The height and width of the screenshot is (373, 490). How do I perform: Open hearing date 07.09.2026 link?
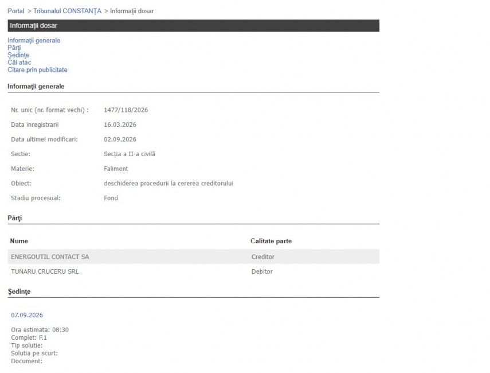click(x=27, y=315)
